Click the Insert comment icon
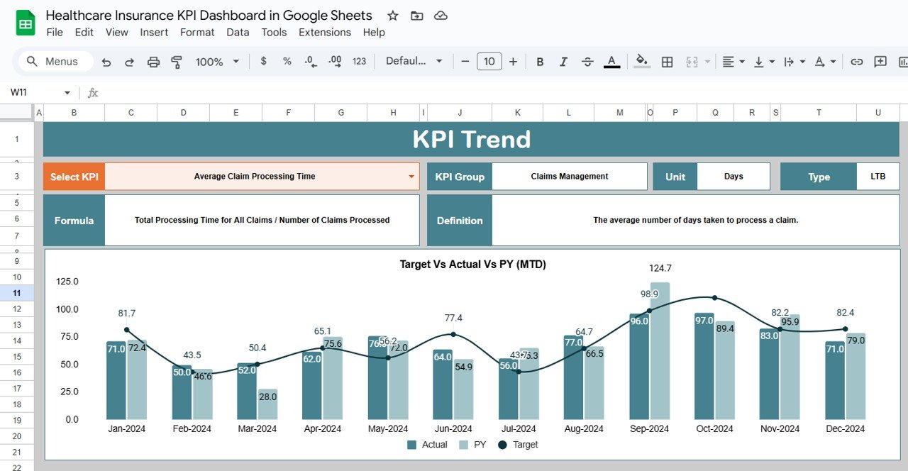The image size is (908, 471). 880,62
